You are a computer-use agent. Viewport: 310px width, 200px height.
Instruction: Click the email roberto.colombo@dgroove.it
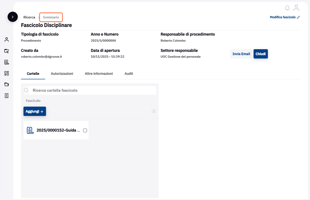[41, 57]
